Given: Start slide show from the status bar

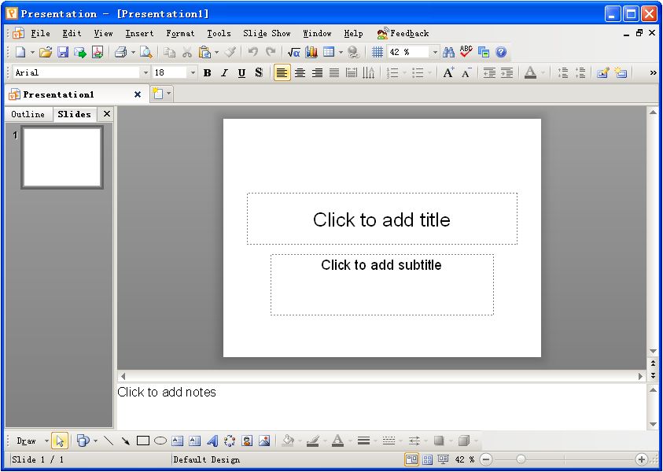Looking at the screenshot, I should (443, 459).
